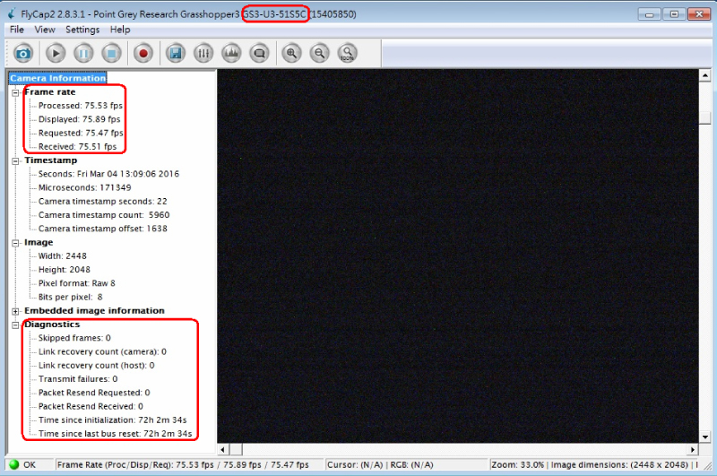Open the View menu
Image resolution: width=717 pixels, height=476 pixels.
(x=45, y=30)
